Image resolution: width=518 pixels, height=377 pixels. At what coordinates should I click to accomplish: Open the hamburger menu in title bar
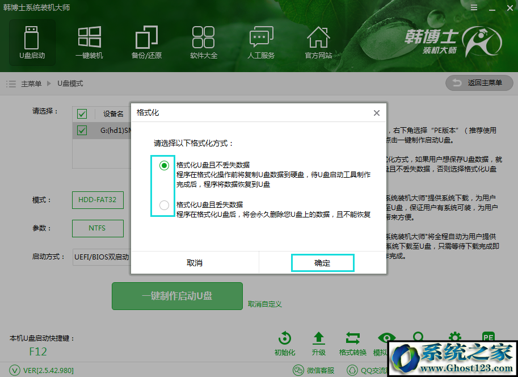coord(474,7)
